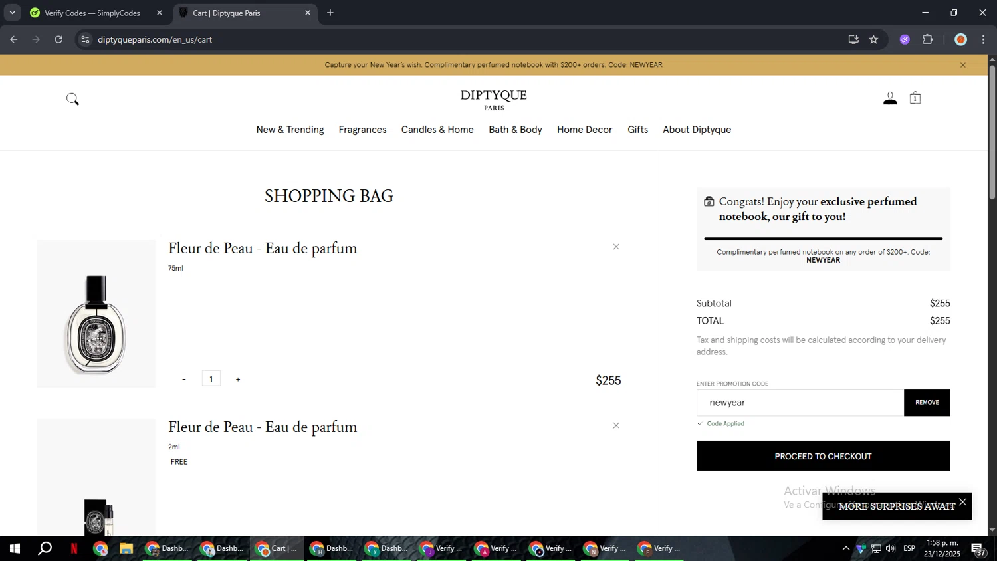Click the promotion code field with newyear
The height and width of the screenshot is (561, 997).
tap(800, 403)
